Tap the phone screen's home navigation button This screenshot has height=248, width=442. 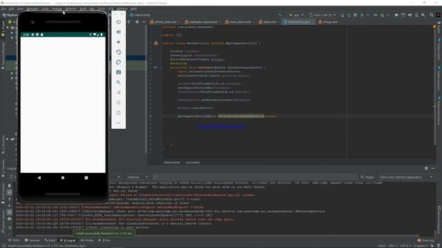(x=63, y=178)
